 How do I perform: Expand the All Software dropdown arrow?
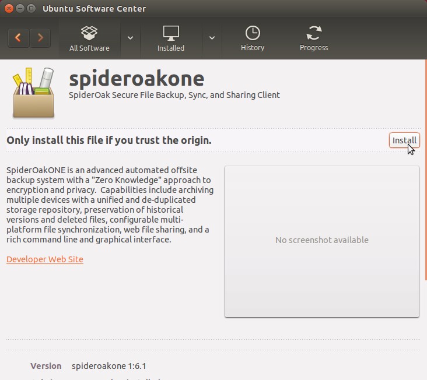pos(130,38)
